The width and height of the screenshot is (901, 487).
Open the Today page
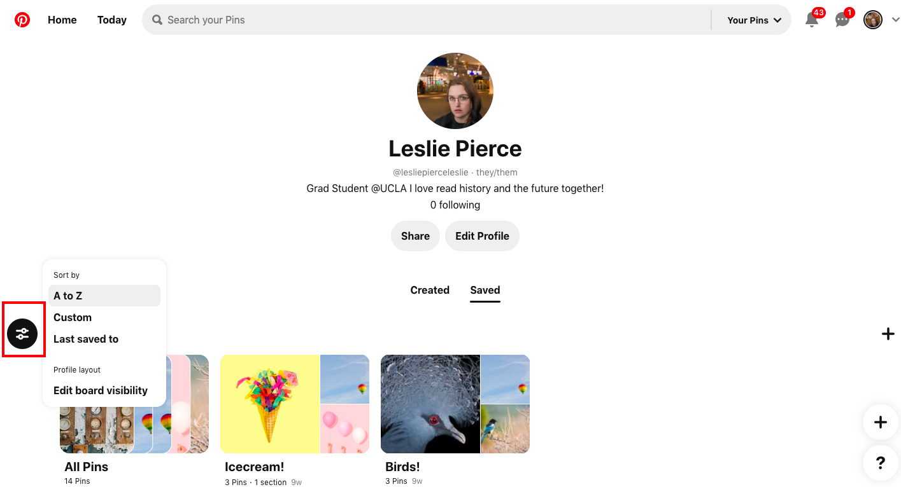(x=111, y=20)
